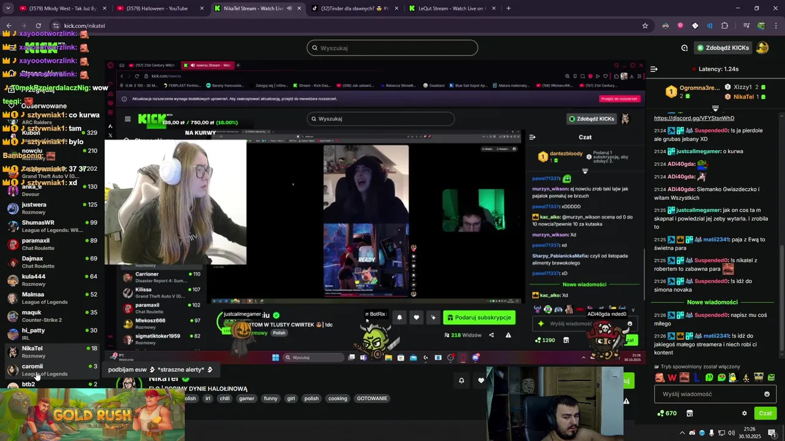Image resolution: width=785 pixels, height=441 pixels.
Task: Open chat settings gear icon
Action: [745, 413]
